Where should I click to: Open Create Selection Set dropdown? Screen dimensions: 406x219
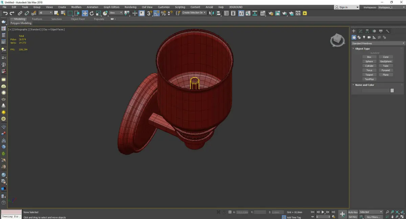194,13
